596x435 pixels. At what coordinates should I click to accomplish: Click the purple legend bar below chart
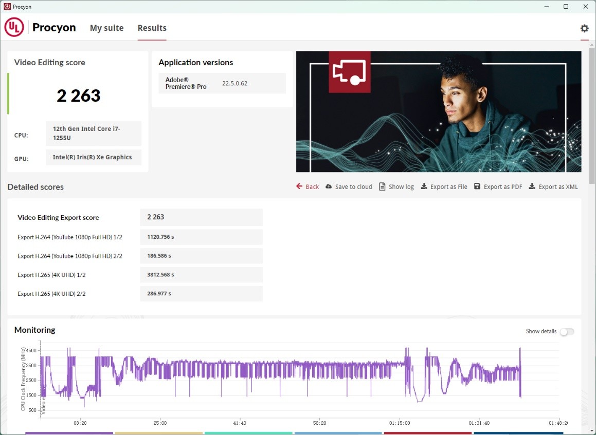coord(69,433)
